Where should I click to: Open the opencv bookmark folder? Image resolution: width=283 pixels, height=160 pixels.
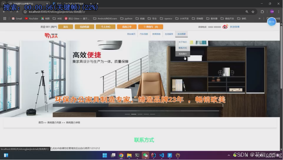(166, 19)
